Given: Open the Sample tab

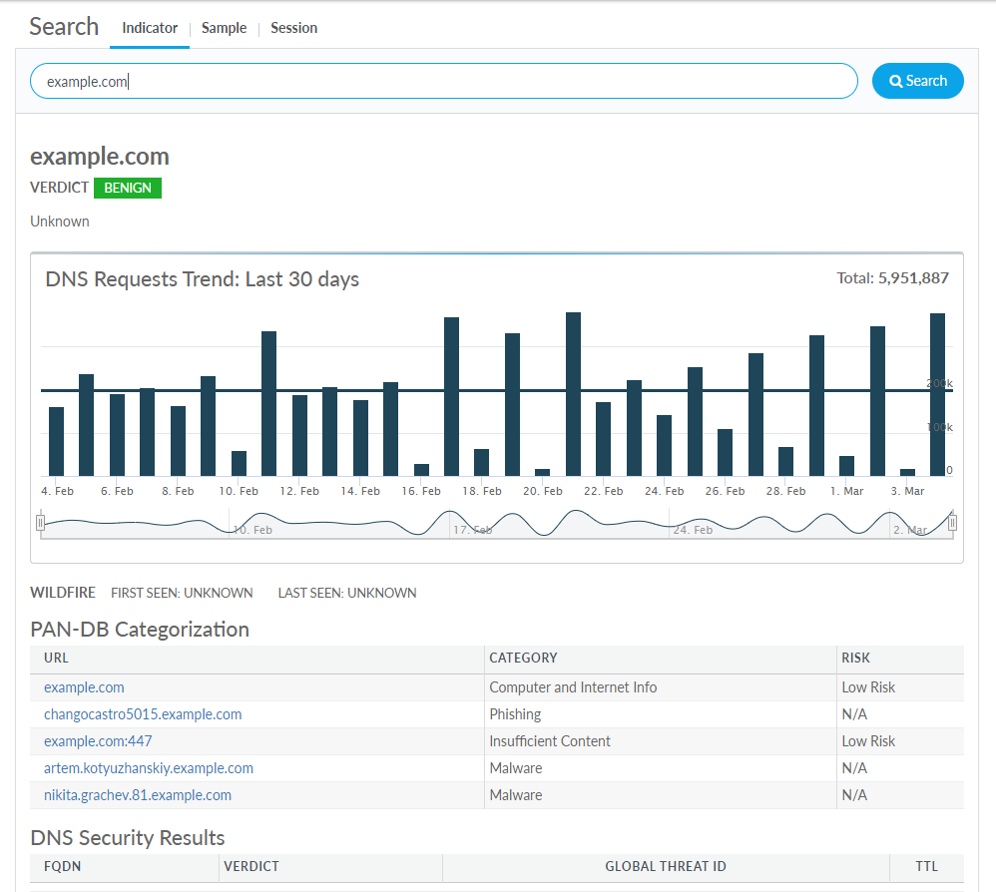Looking at the screenshot, I should (x=224, y=28).
